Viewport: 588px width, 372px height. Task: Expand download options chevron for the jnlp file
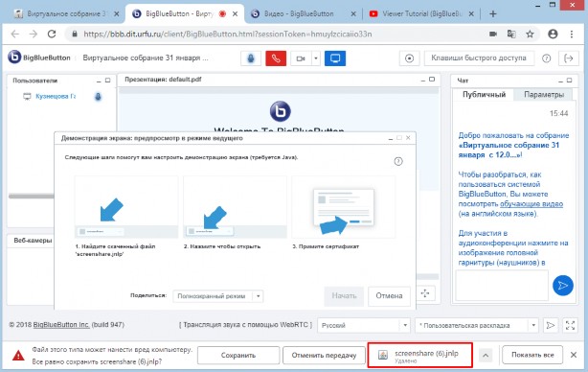(x=486, y=355)
